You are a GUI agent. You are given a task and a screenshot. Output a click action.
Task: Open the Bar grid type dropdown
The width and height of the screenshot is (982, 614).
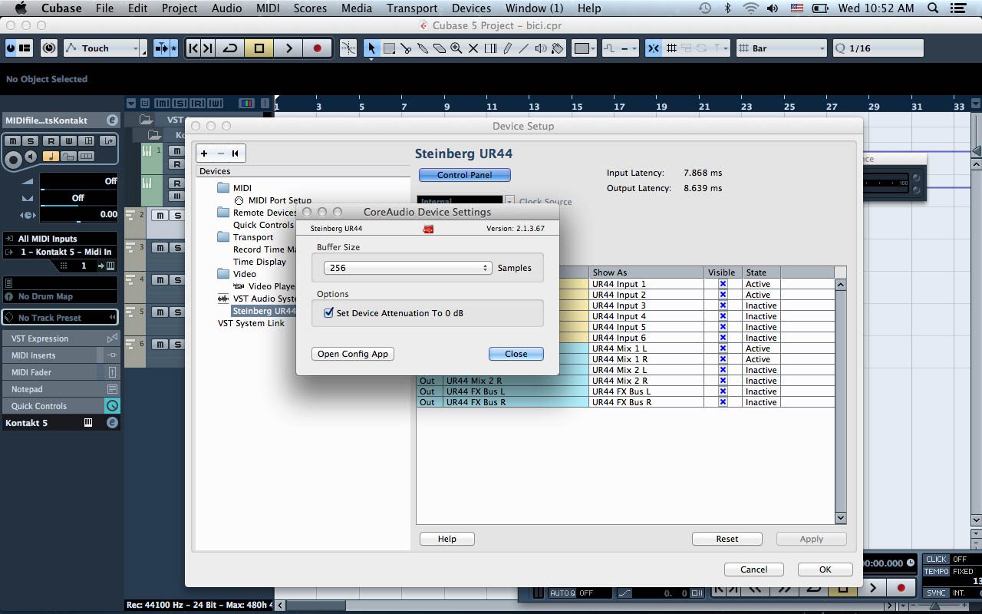click(x=781, y=48)
